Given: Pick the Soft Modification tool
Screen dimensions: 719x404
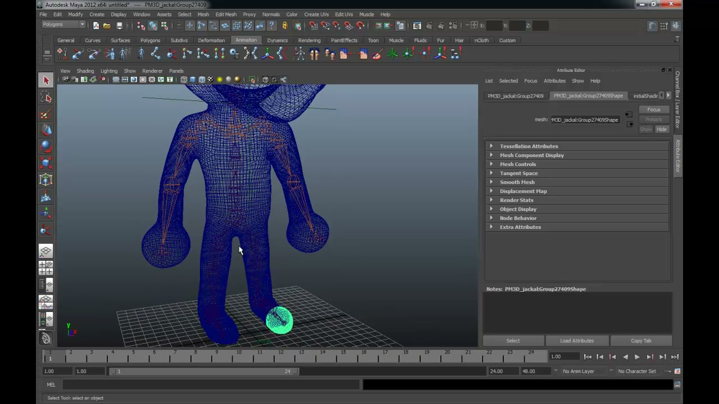Looking at the screenshot, I should 46,197.
